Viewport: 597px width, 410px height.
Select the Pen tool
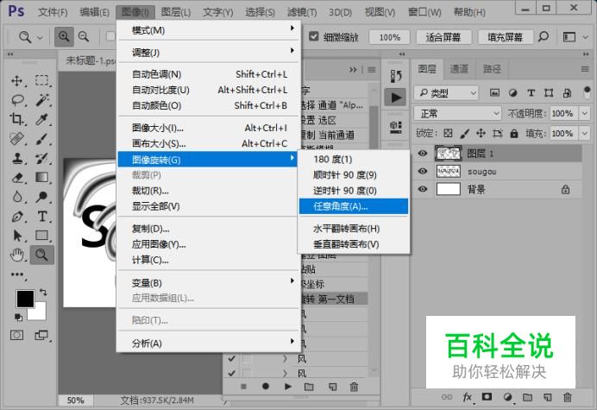click(x=16, y=217)
